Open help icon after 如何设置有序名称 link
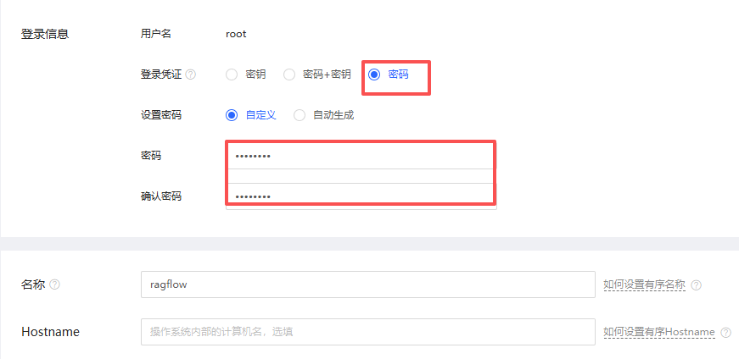This screenshot has width=739, height=359. point(696,285)
